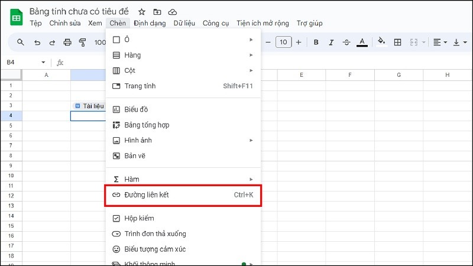This screenshot has height=266, width=473.
Task: Select column A header
Action: (x=47, y=75)
